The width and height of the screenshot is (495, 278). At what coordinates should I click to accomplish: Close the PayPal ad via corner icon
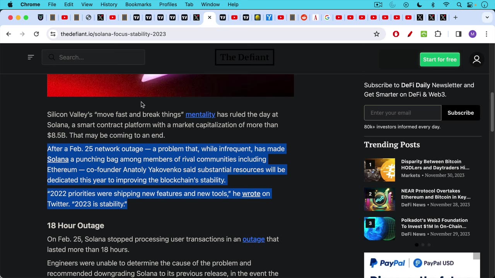pyautogui.click(x=476, y=256)
